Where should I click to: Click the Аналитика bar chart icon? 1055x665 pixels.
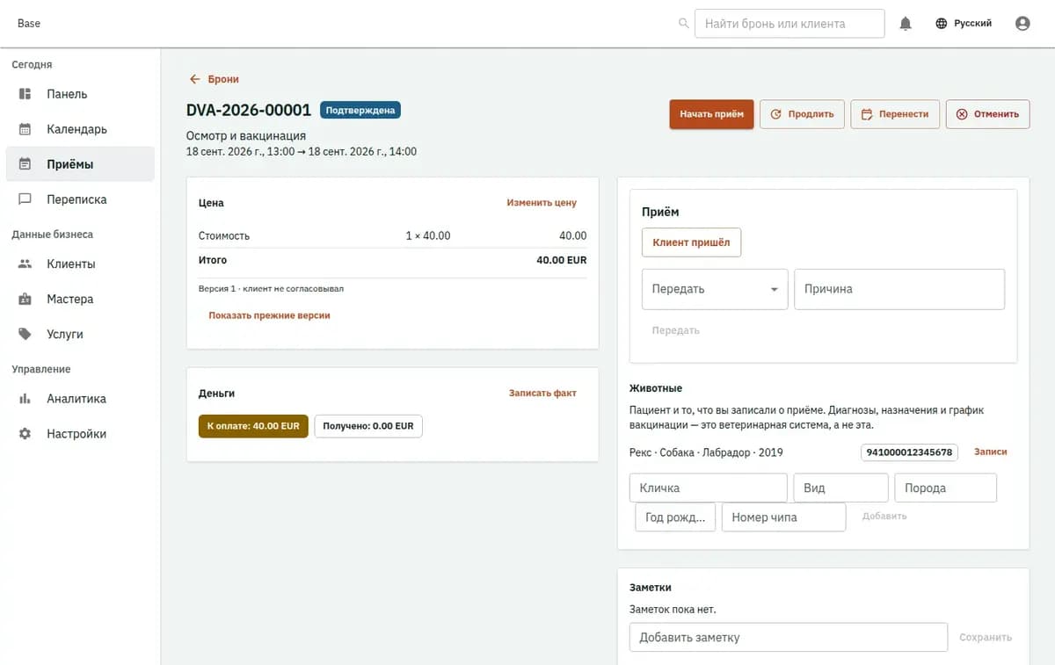coord(25,399)
